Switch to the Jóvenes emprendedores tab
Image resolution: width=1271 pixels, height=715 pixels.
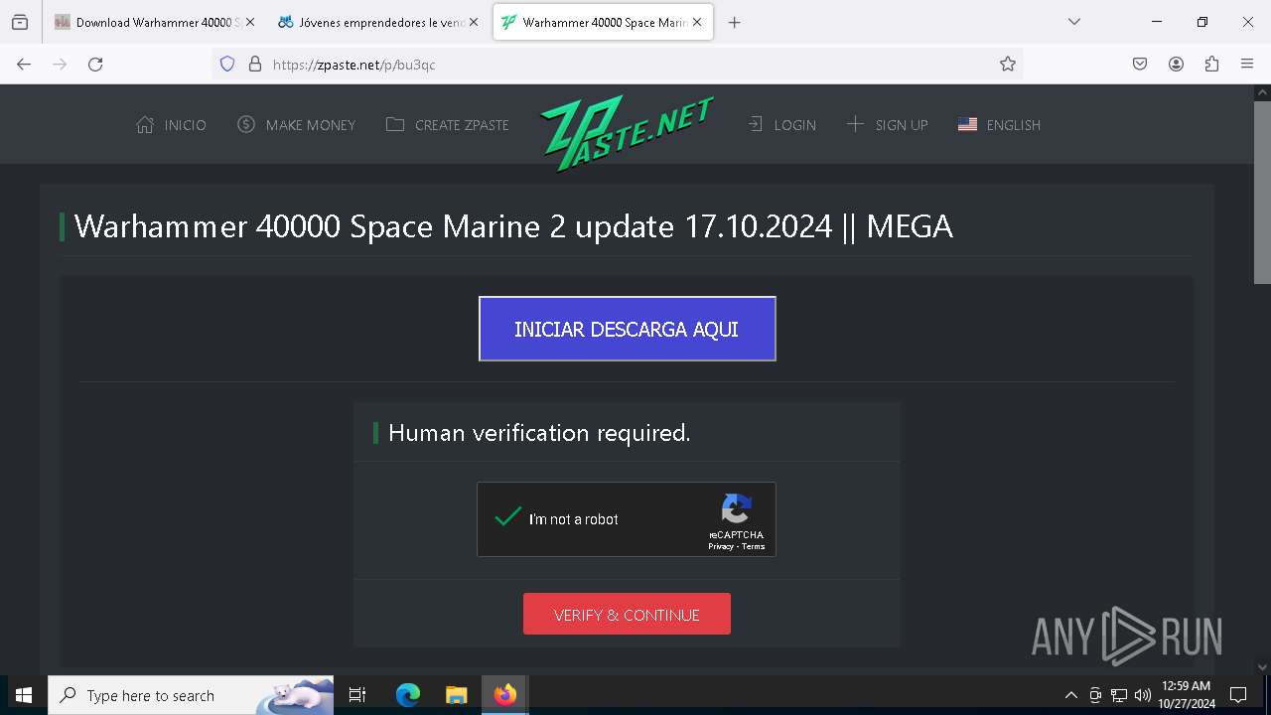point(378,22)
